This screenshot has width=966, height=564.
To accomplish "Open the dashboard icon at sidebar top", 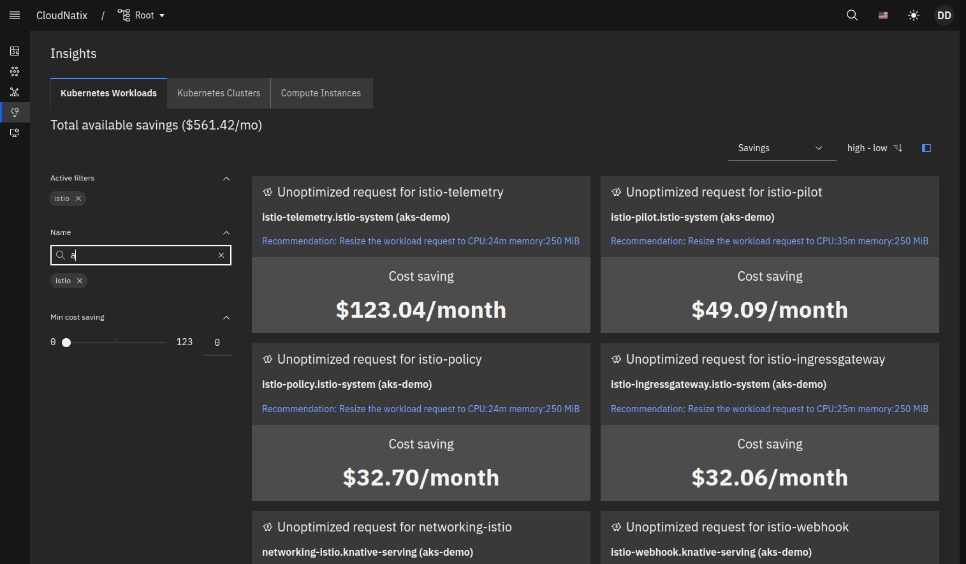I will (15, 51).
